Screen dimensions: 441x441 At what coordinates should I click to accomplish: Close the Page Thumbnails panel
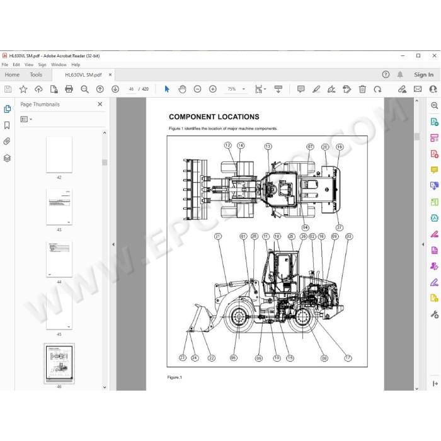tap(100, 104)
